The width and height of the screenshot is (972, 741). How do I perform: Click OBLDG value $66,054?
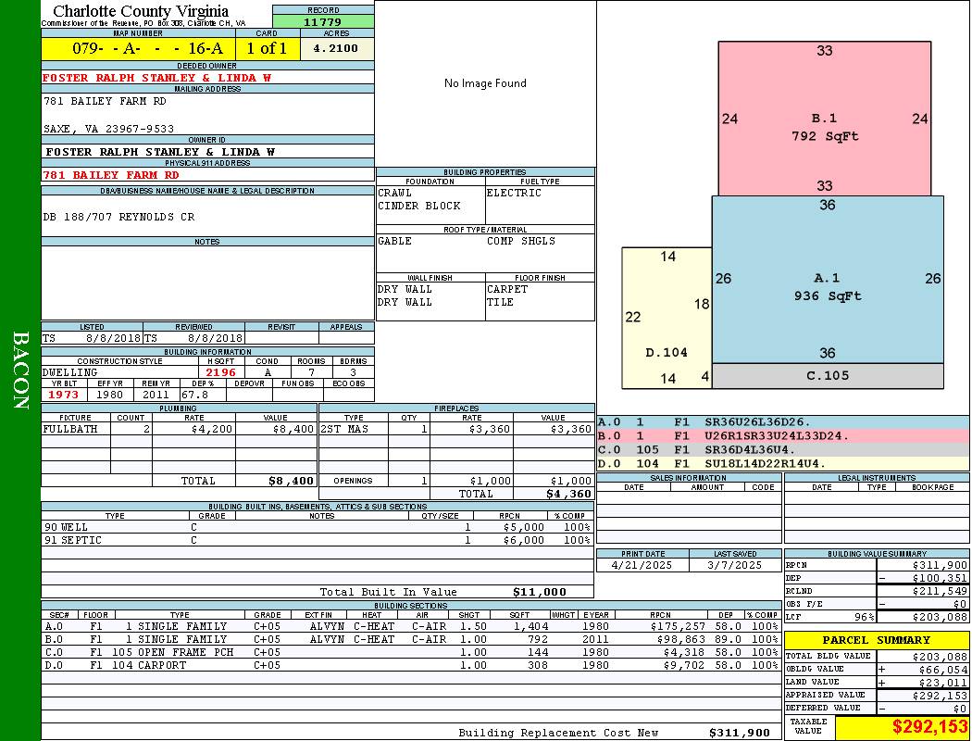[x=943, y=670]
